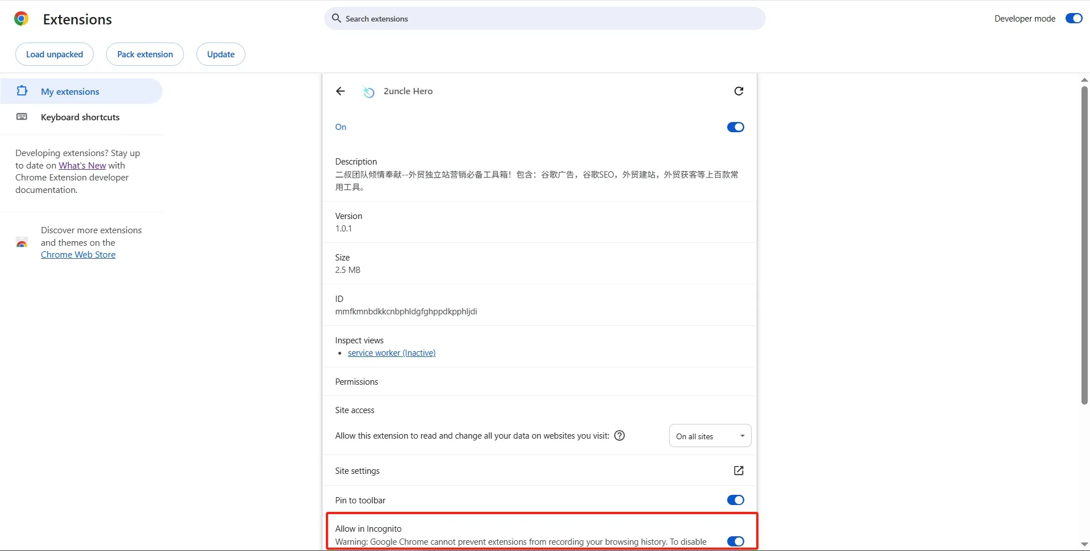The height and width of the screenshot is (551, 1090).
Task: Click the search magnifier icon
Action: (337, 18)
